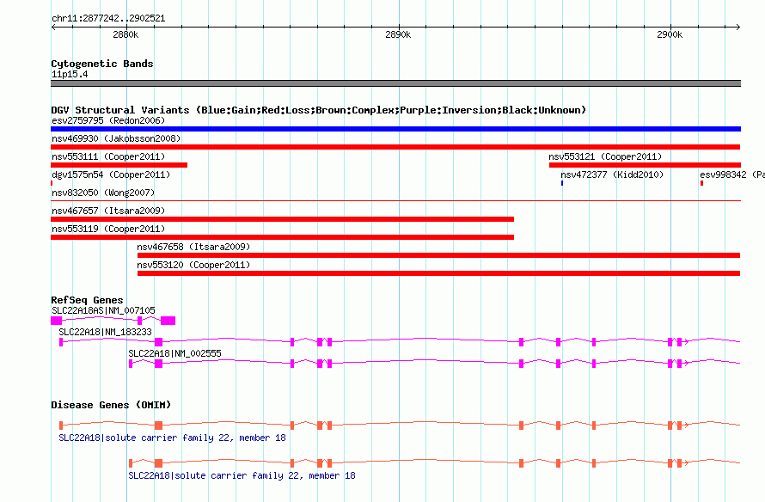Viewport: 765px width, 502px height.
Task: Click the nsv553120 (Cooper2011) label
Action: [x=193, y=265]
